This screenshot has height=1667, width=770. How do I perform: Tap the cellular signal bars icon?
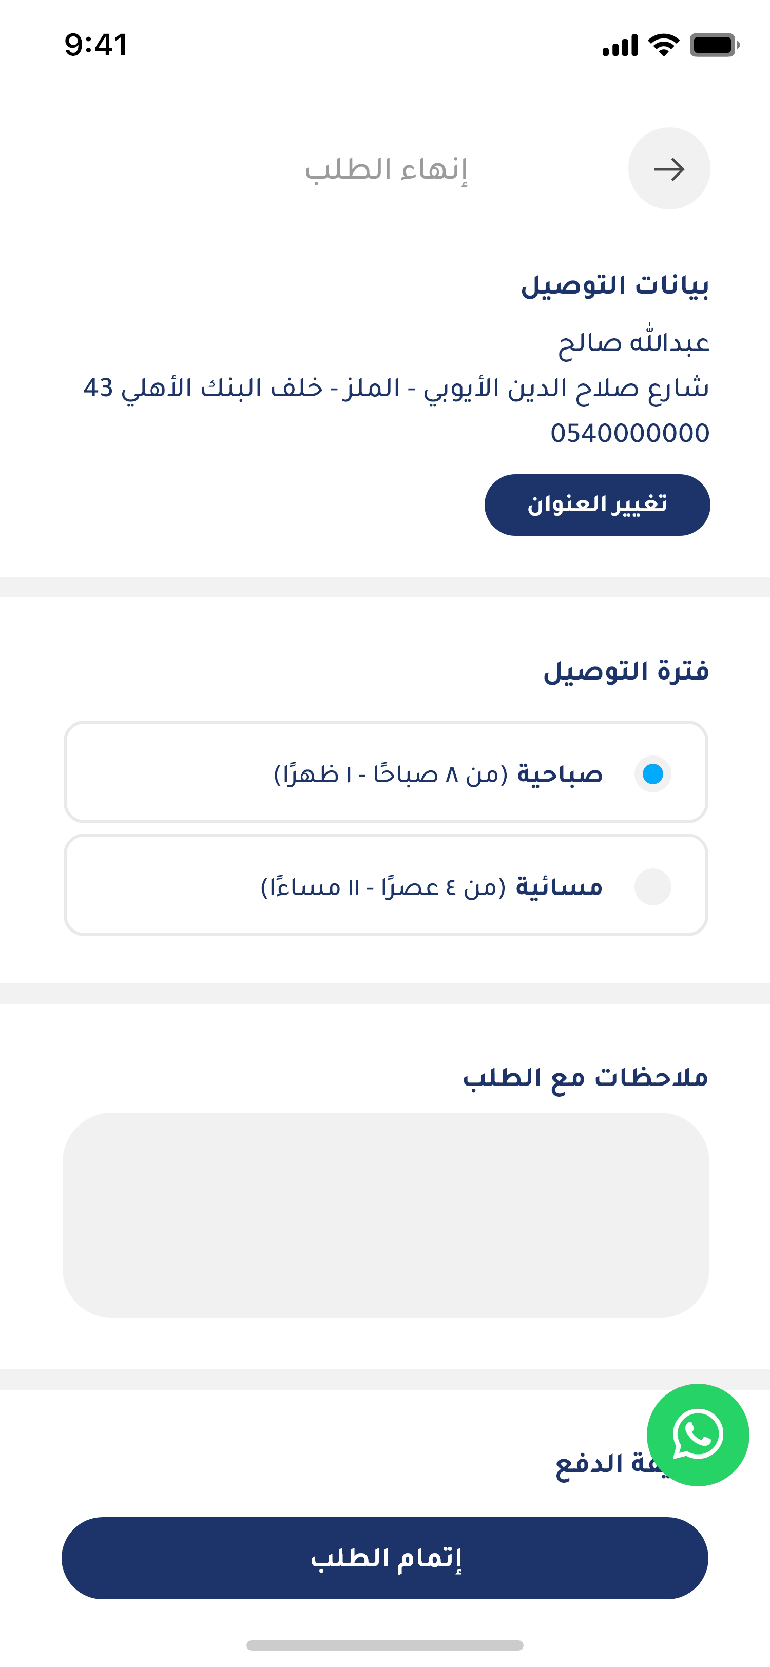620,46
